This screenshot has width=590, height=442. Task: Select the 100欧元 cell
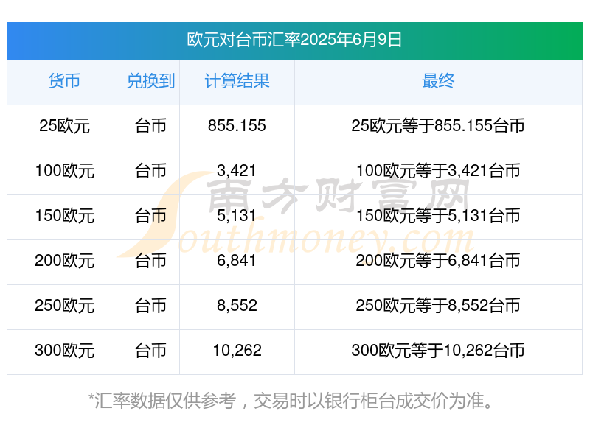coord(64,171)
